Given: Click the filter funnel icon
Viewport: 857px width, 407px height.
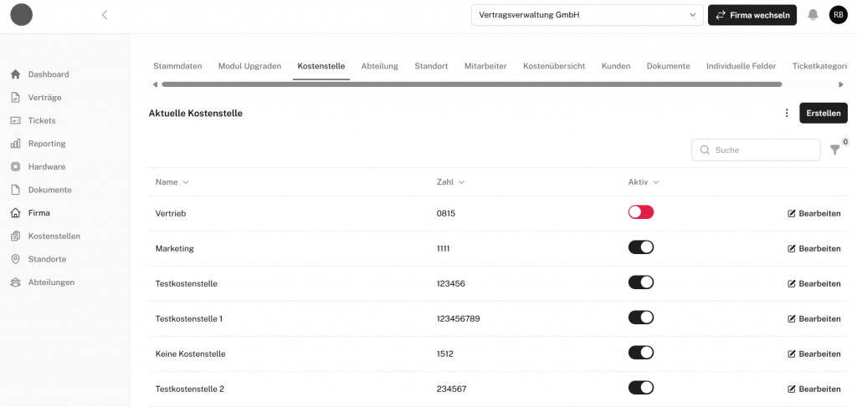Looking at the screenshot, I should [834, 150].
